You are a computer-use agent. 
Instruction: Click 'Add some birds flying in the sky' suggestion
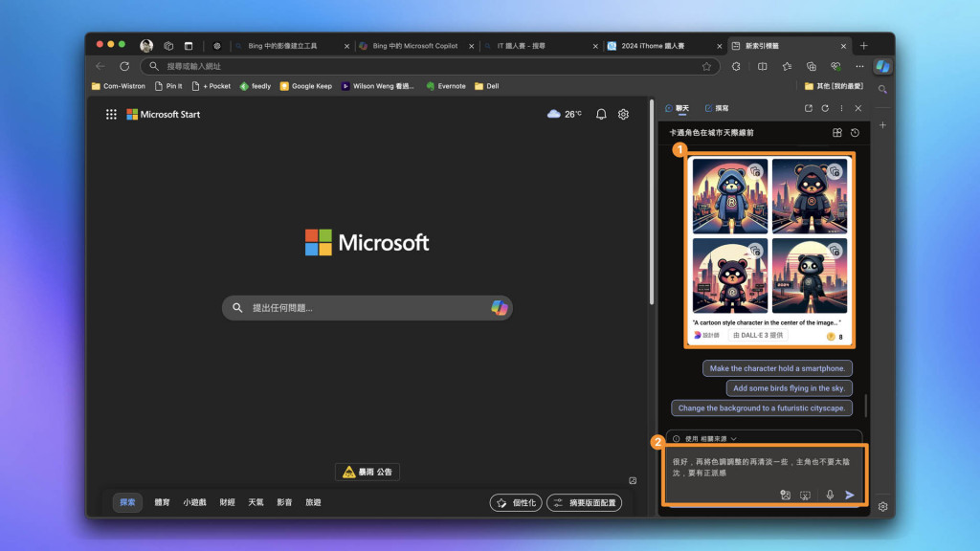pos(790,388)
